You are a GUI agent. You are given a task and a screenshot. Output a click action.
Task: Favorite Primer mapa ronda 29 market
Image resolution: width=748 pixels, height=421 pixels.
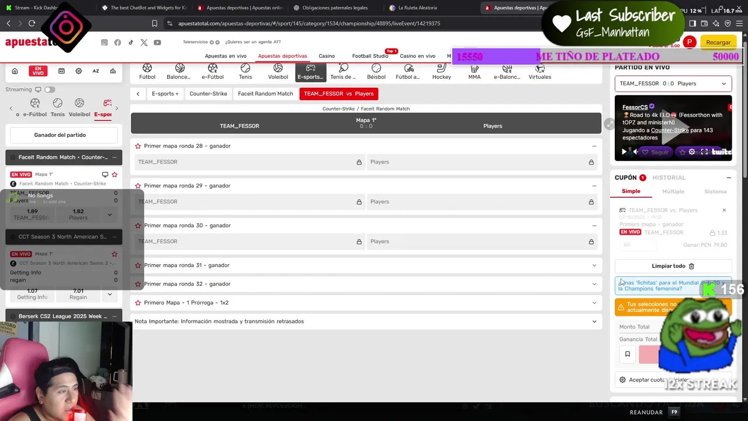(x=138, y=186)
